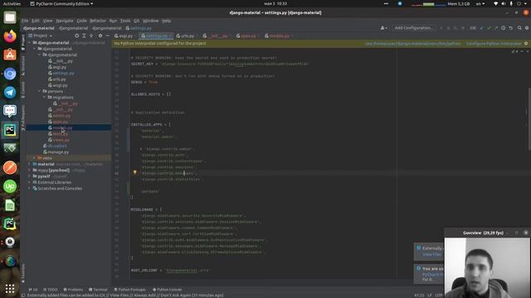Open PyCharm icon in the dock
Viewport: 531px width, 298px height.
10,130
